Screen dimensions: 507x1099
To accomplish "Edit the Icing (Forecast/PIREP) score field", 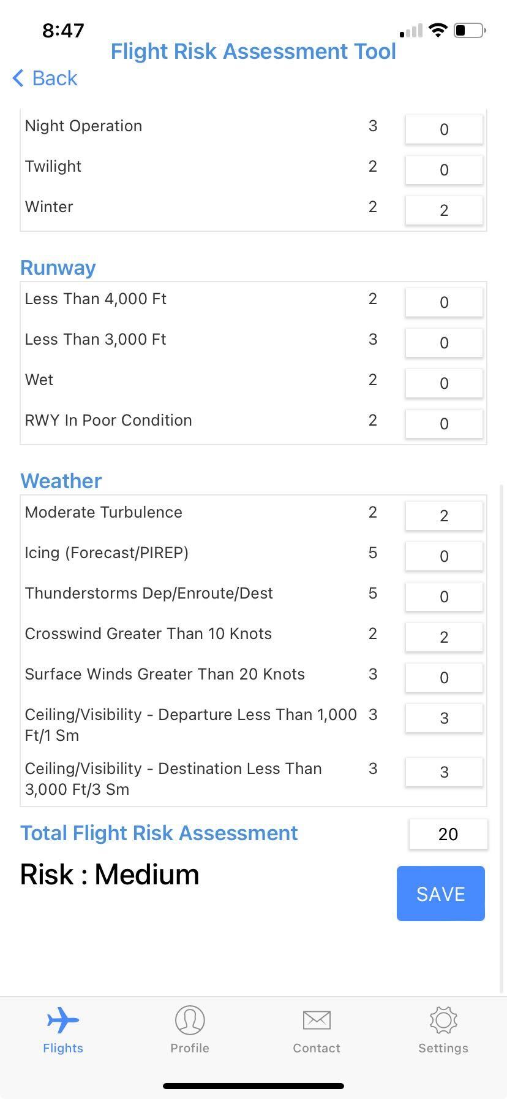I will coord(444,556).
